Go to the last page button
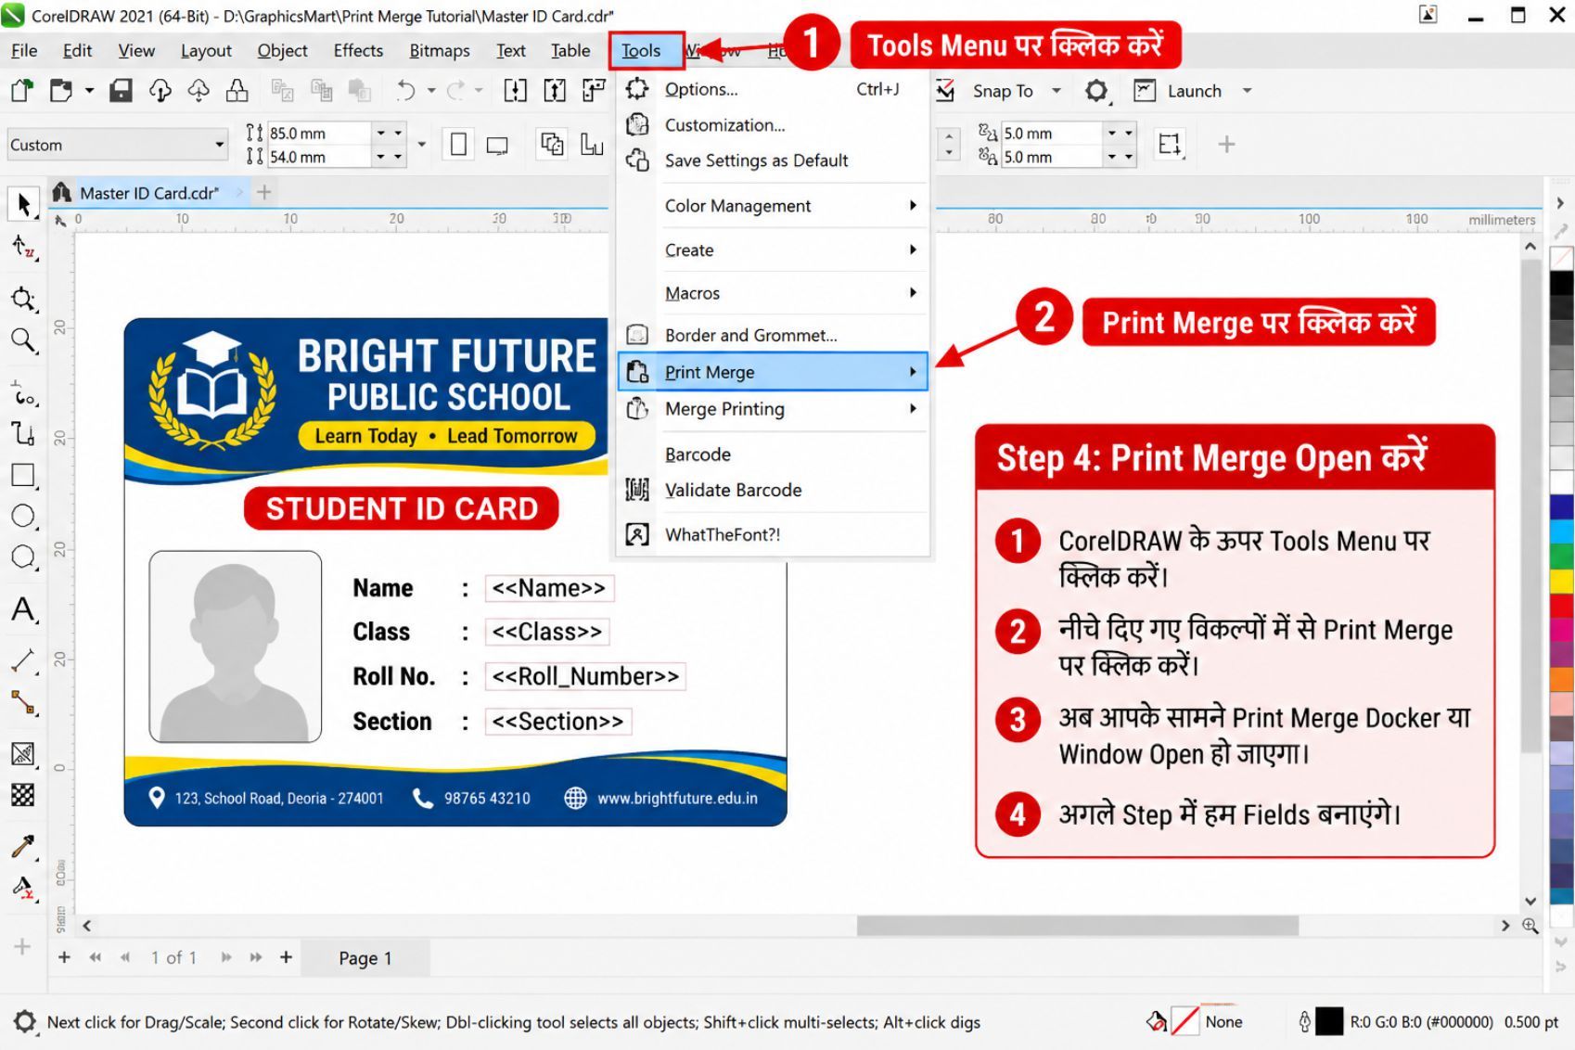Viewport: 1575px width, 1050px height. [x=256, y=957]
